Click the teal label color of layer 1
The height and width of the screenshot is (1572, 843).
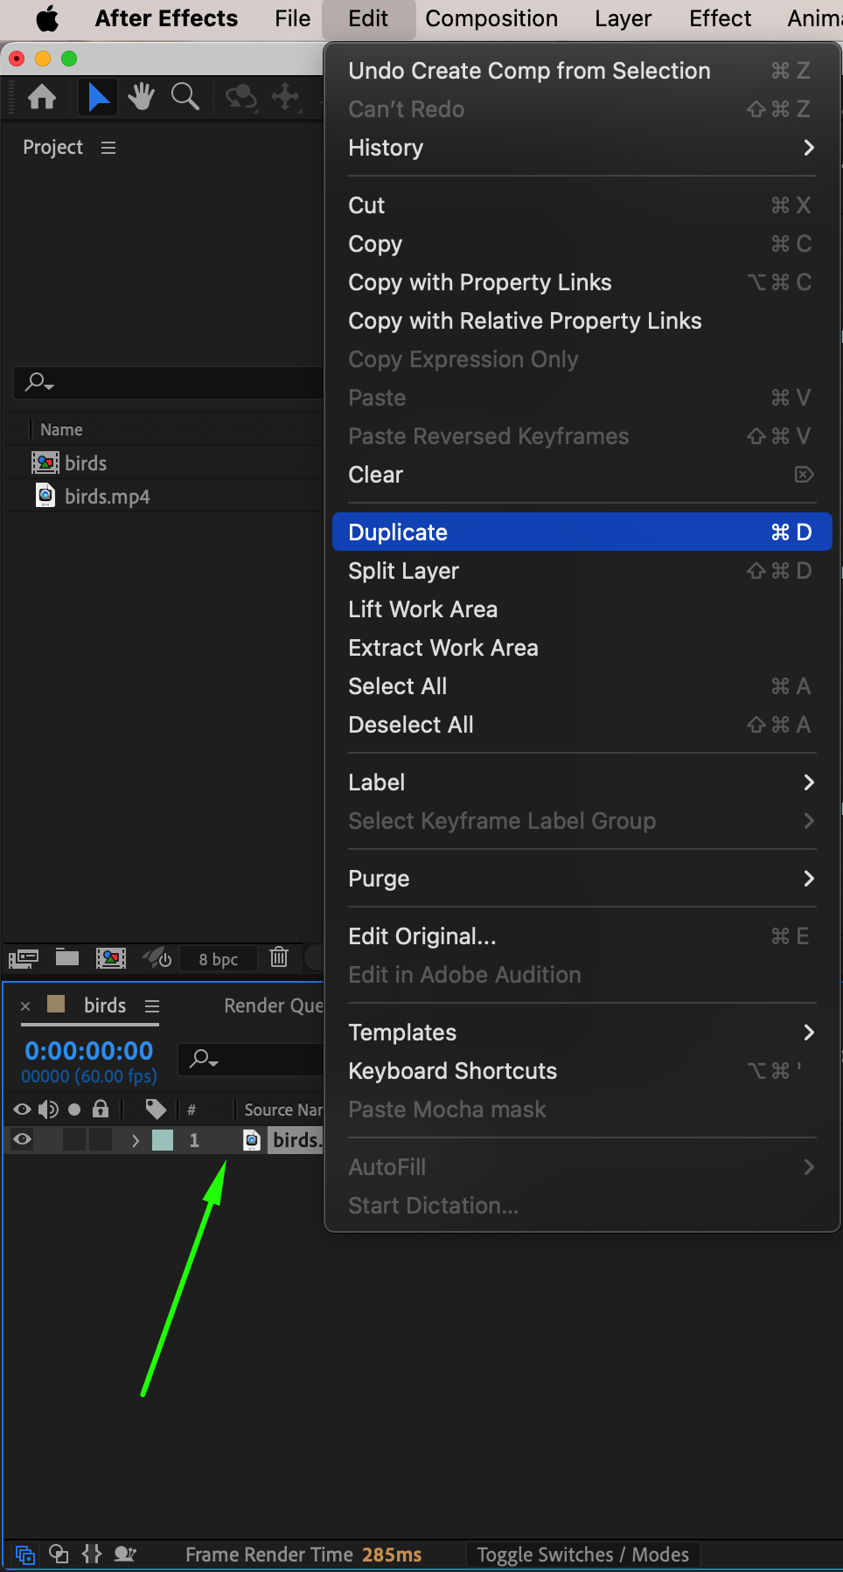[163, 1140]
